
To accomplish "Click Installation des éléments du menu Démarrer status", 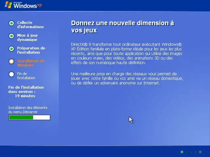I will click(28, 110).
